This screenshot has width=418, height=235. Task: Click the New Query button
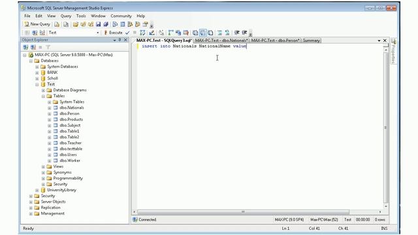point(37,24)
